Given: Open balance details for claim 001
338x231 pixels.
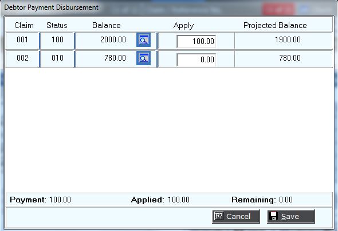Looking at the screenshot, I should [143, 40].
